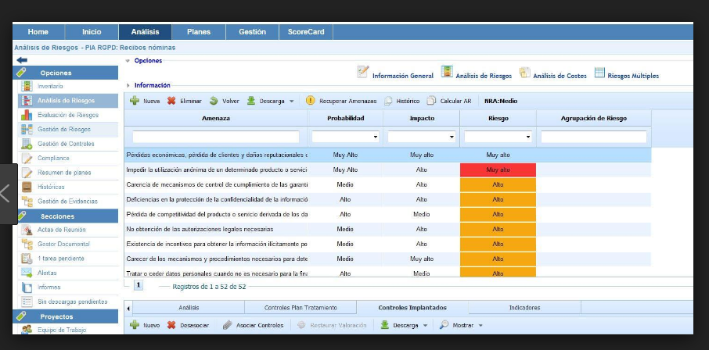Click Nuevo in the bottom toolbar

point(145,325)
